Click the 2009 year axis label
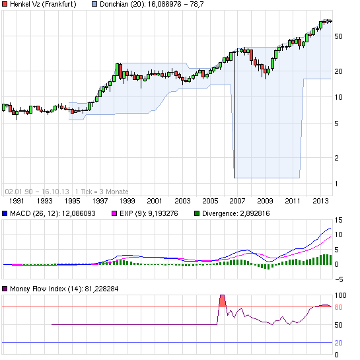 [265, 201]
